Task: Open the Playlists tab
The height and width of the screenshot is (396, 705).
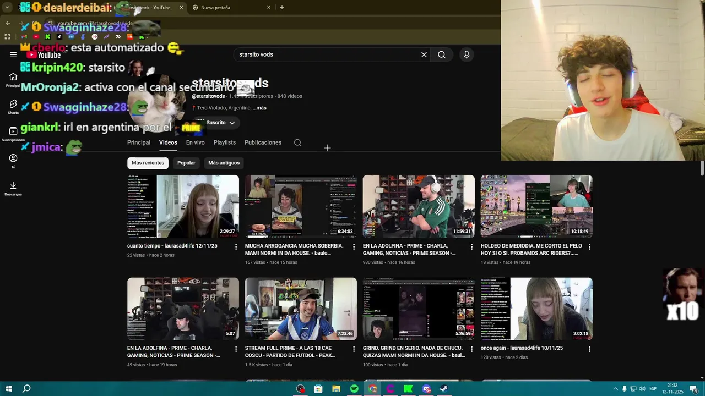Action: click(x=225, y=142)
